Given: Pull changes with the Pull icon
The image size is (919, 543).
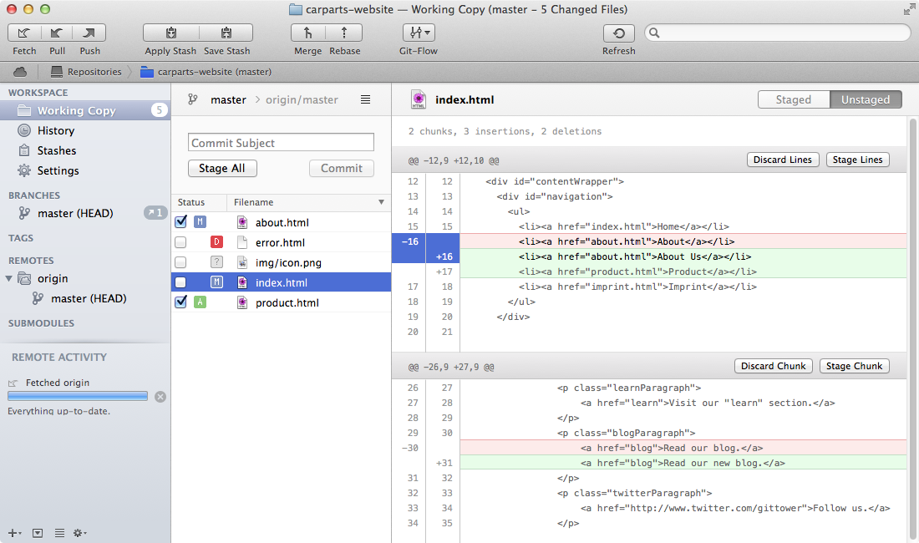Looking at the screenshot, I should [x=57, y=33].
